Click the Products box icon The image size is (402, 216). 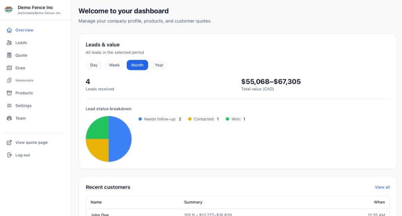point(9,93)
